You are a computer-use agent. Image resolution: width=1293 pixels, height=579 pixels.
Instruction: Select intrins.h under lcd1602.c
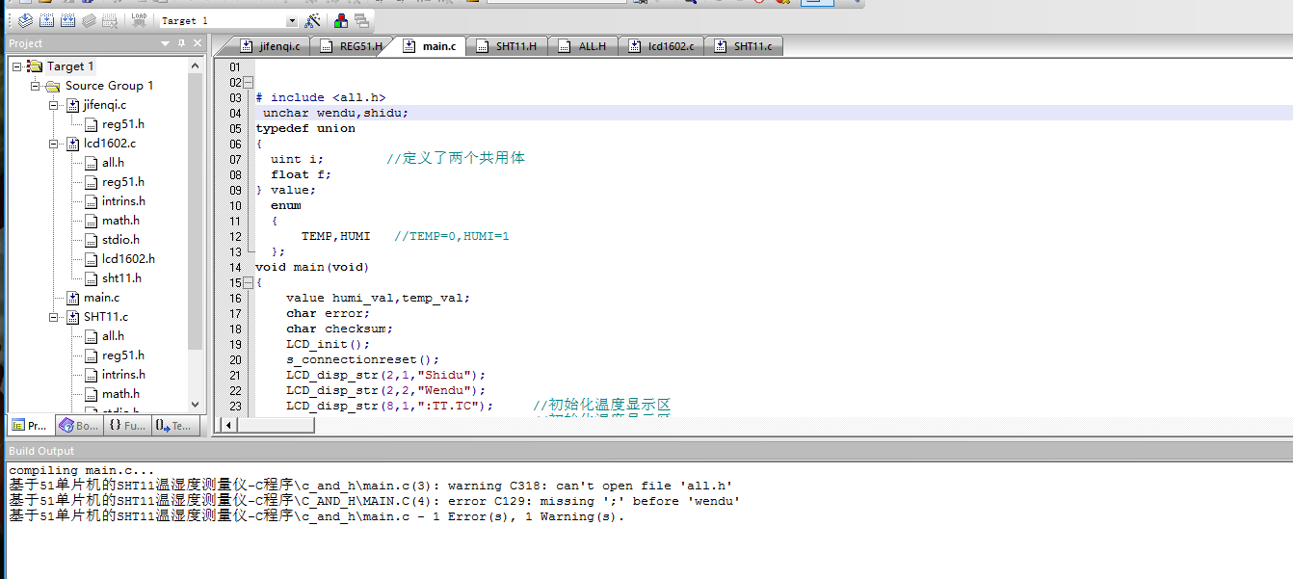click(123, 201)
